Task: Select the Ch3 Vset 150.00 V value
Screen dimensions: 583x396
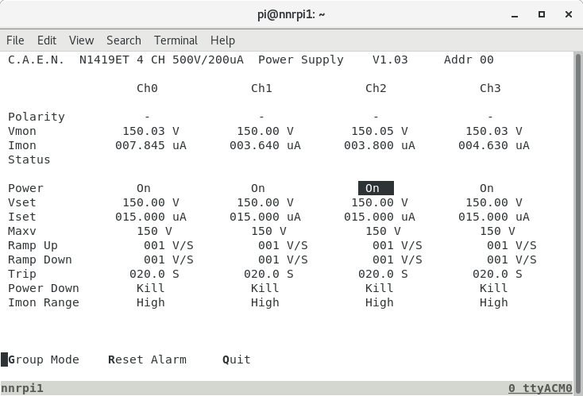Action: point(494,202)
